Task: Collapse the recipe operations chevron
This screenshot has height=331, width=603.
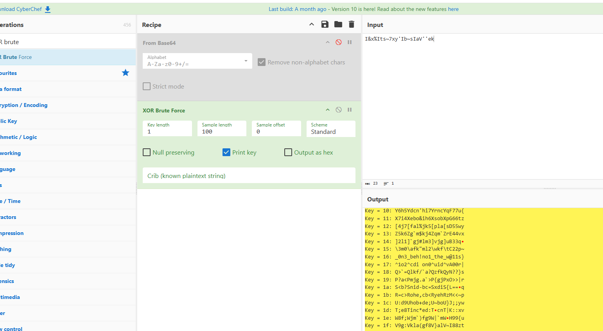Action: (x=312, y=25)
